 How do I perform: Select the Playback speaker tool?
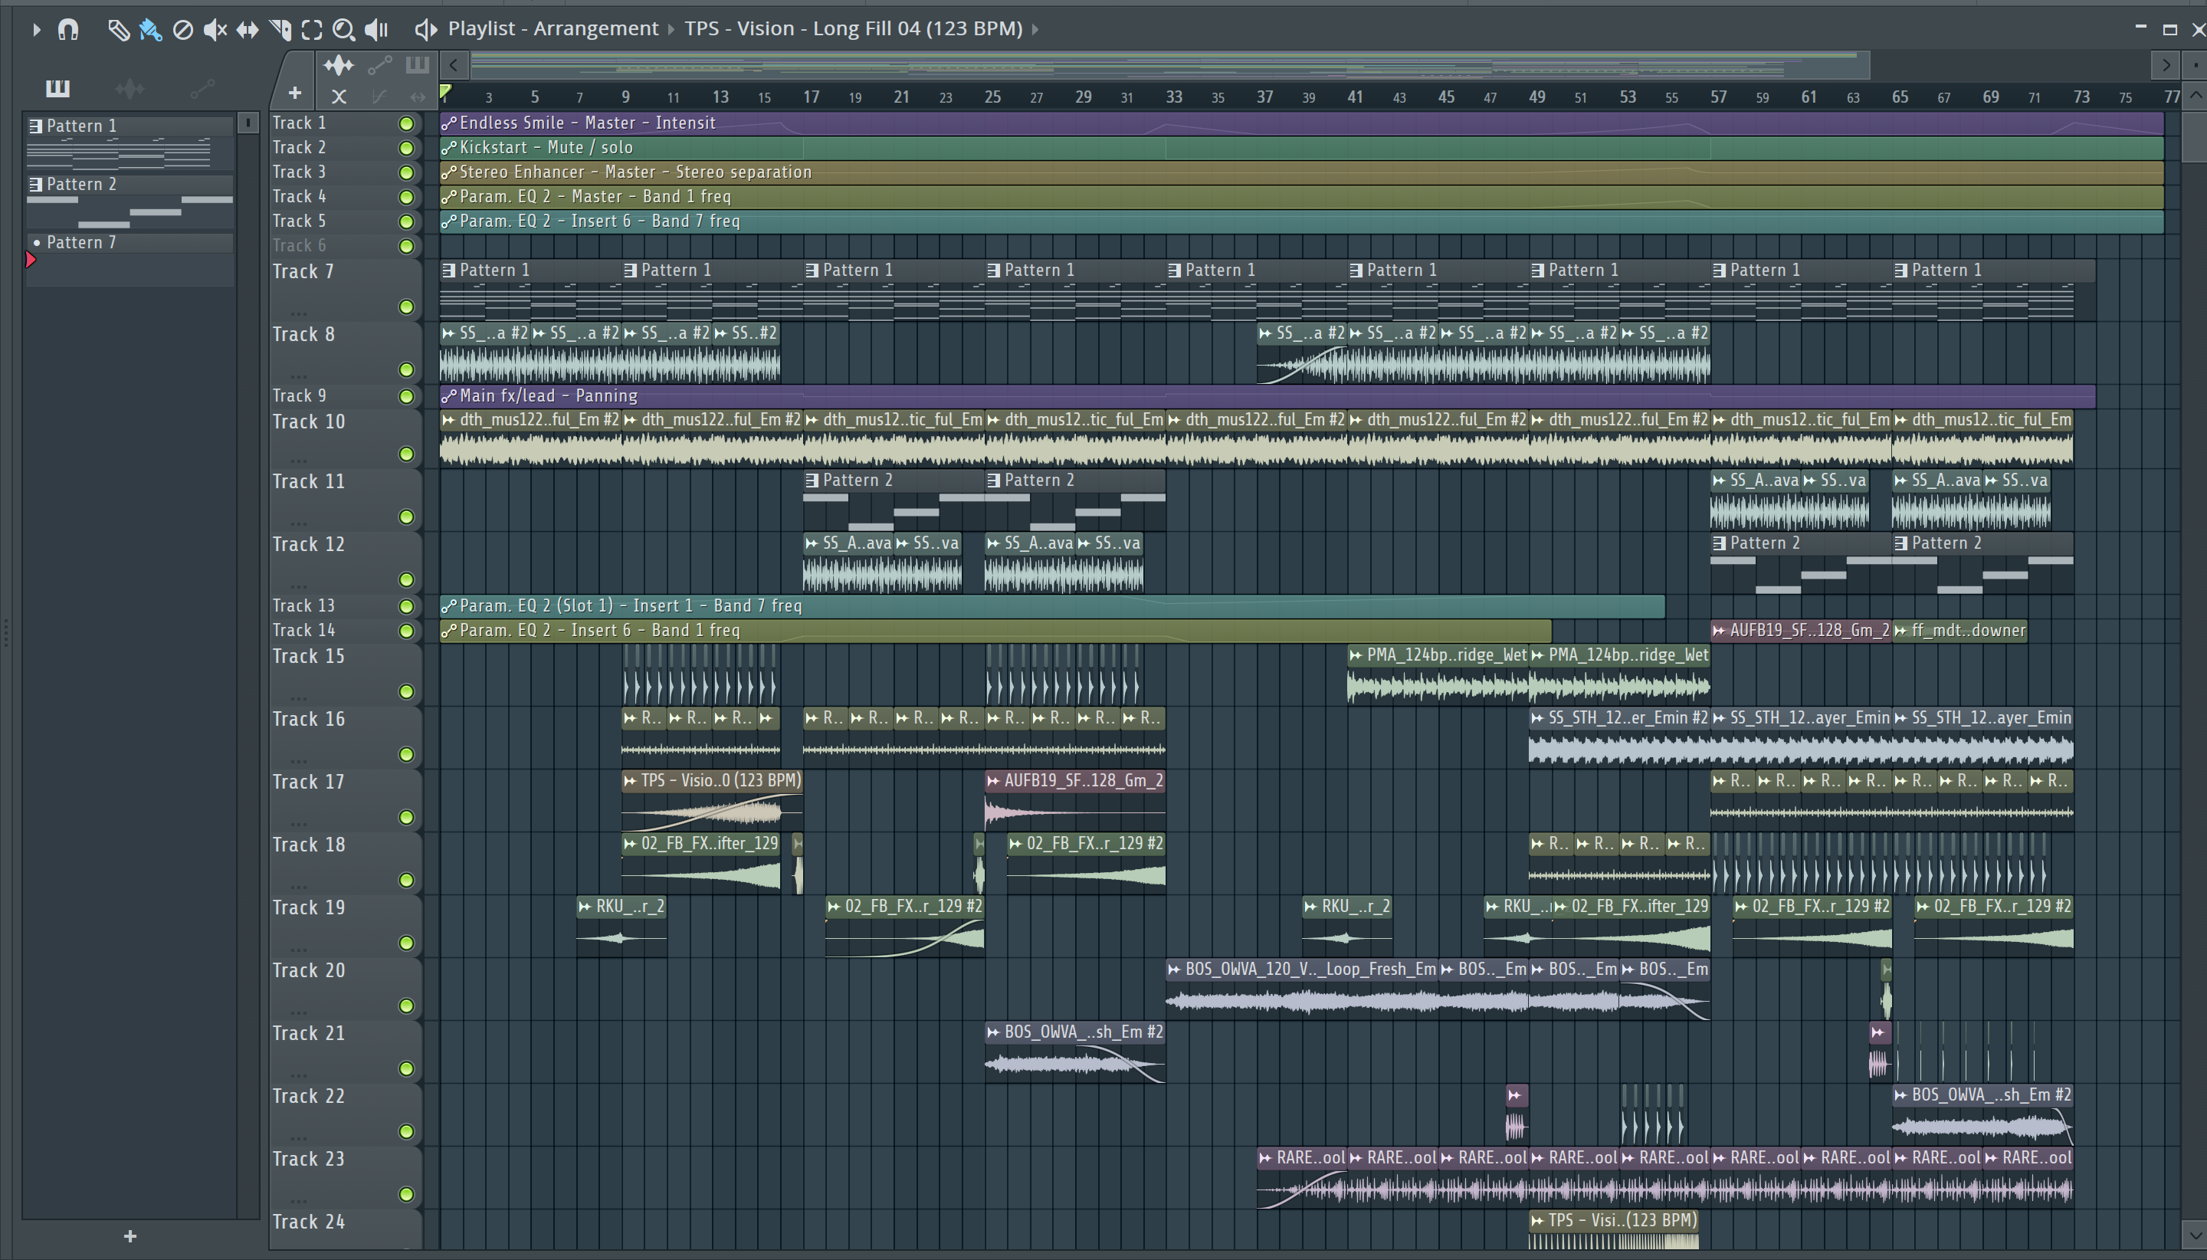click(376, 29)
